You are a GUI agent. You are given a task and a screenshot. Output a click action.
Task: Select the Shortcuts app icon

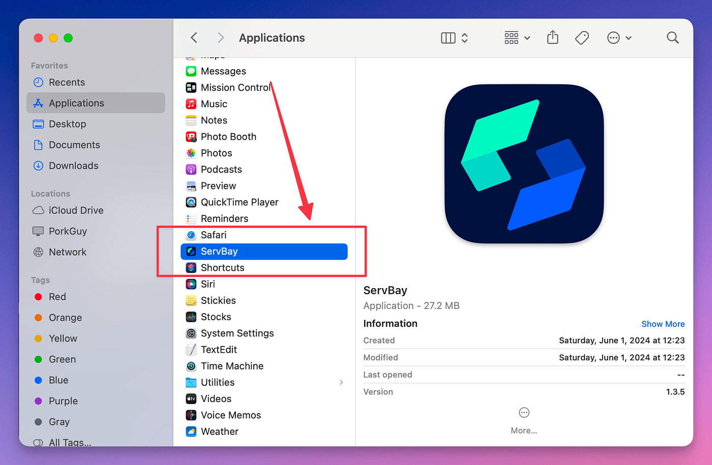191,268
